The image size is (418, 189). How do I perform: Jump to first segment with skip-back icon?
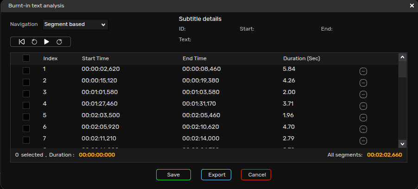[22, 42]
